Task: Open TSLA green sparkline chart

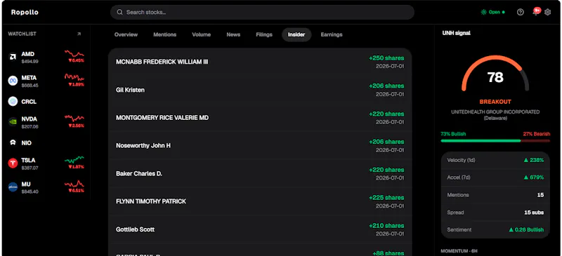Action: coord(74,159)
